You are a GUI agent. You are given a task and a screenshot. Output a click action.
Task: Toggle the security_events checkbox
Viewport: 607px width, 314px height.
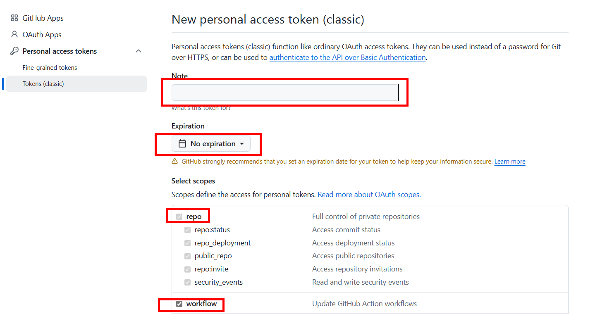[x=187, y=282]
